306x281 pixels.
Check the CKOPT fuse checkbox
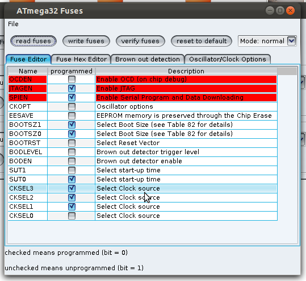[x=72, y=106]
